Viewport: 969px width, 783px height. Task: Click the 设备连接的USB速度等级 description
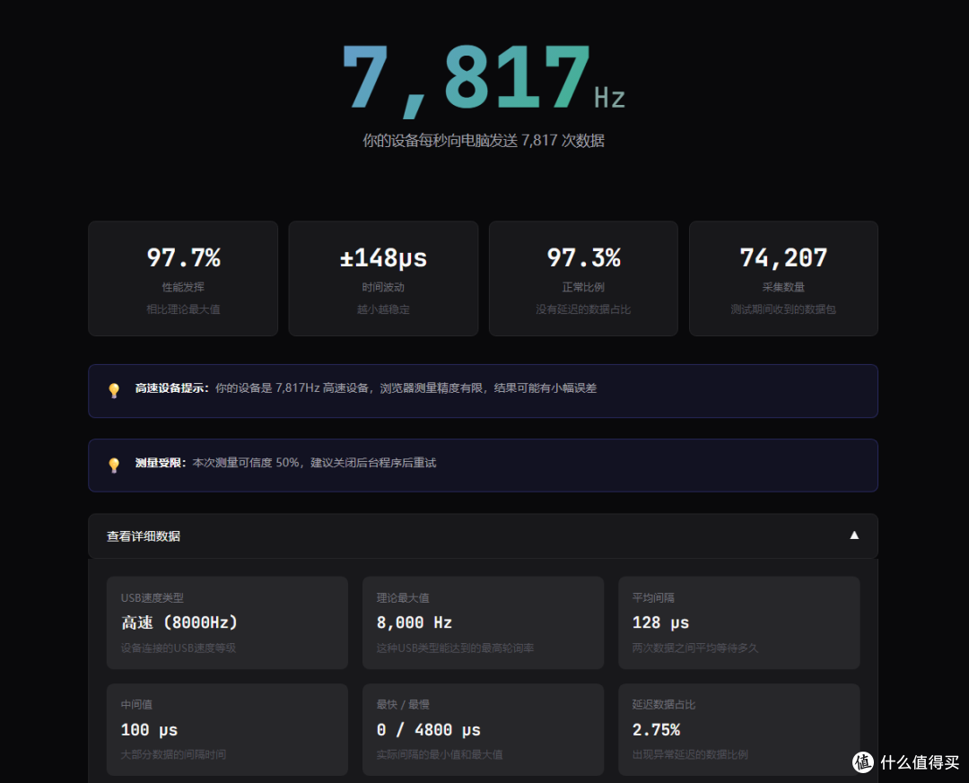(179, 648)
